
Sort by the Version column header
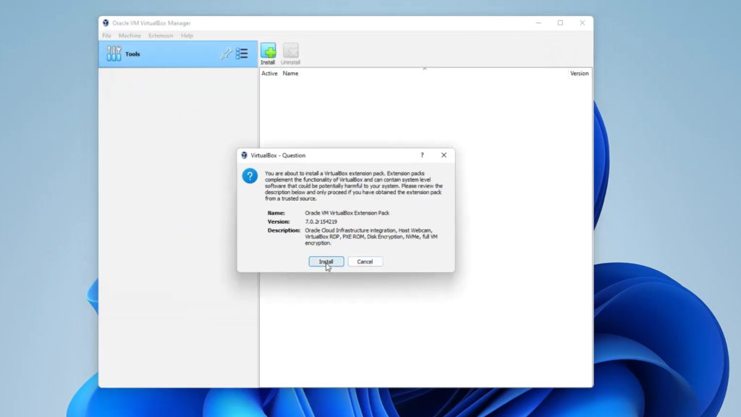click(579, 73)
